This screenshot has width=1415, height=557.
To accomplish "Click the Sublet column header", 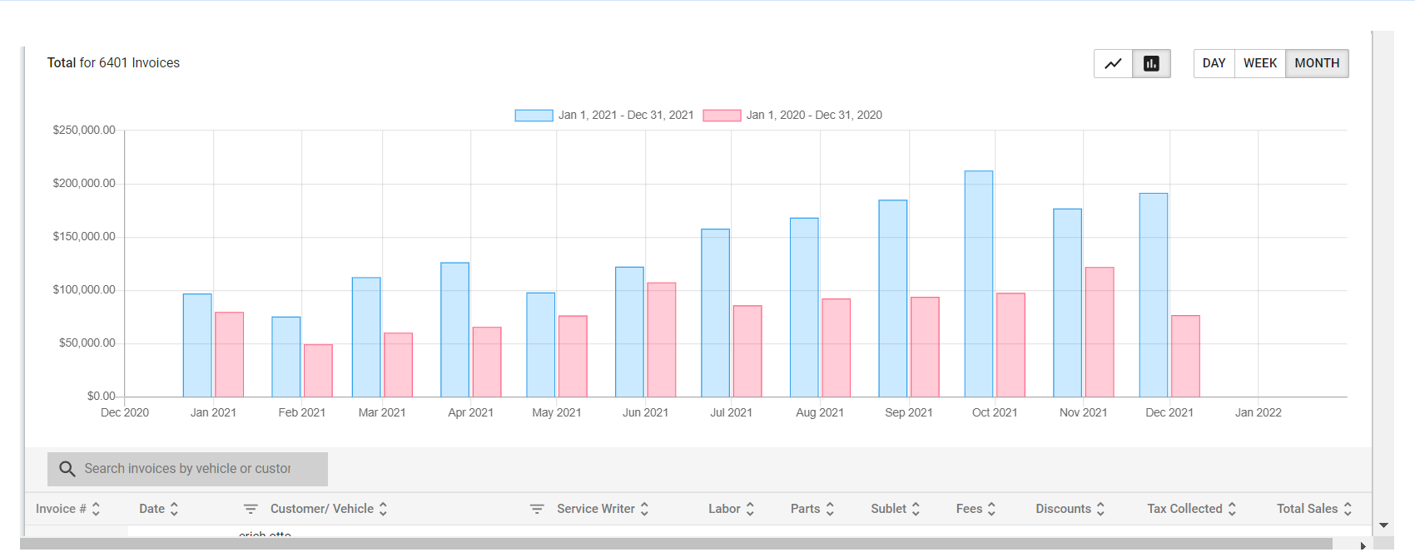I will 888,509.
